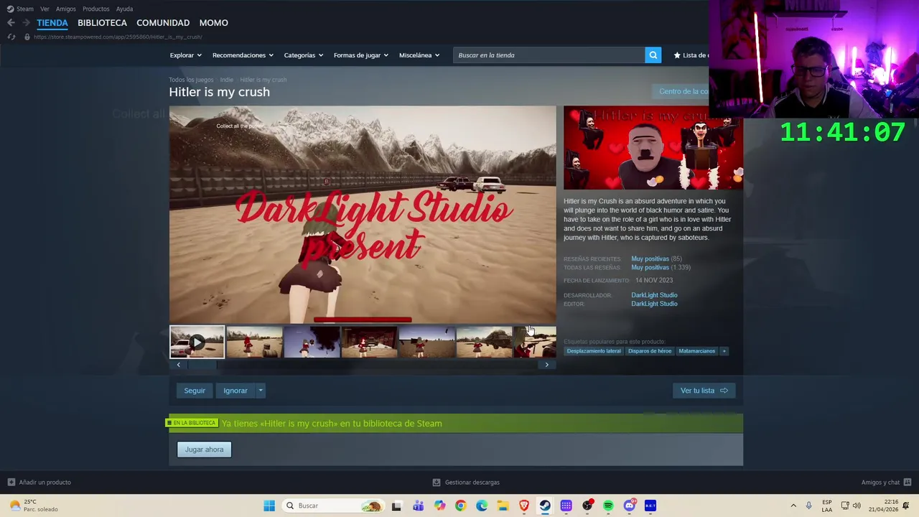The width and height of the screenshot is (919, 517).
Task: Click Añadir un producto
Action: click(x=39, y=483)
